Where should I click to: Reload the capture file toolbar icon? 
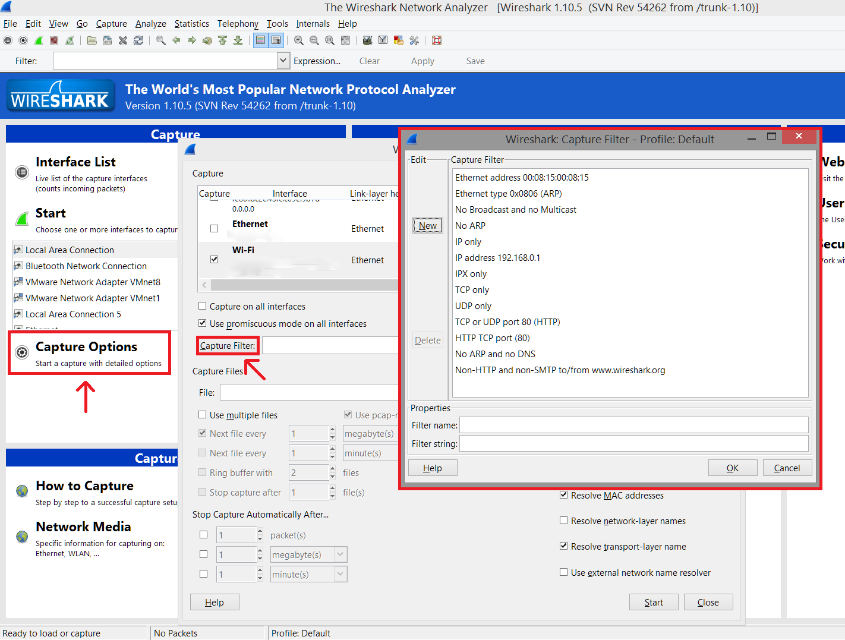pos(138,40)
